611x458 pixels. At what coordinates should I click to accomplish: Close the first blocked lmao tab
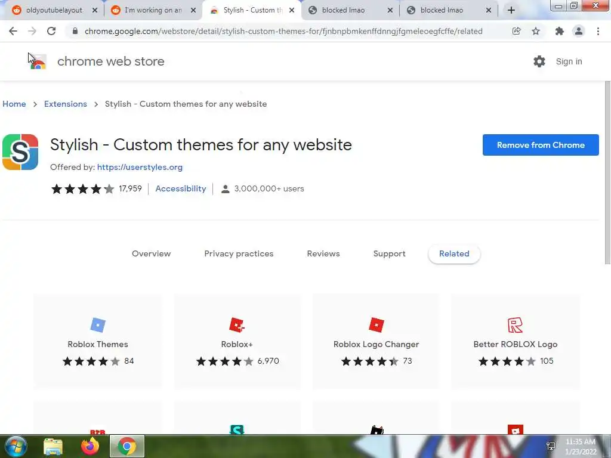click(x=390, y=11)
